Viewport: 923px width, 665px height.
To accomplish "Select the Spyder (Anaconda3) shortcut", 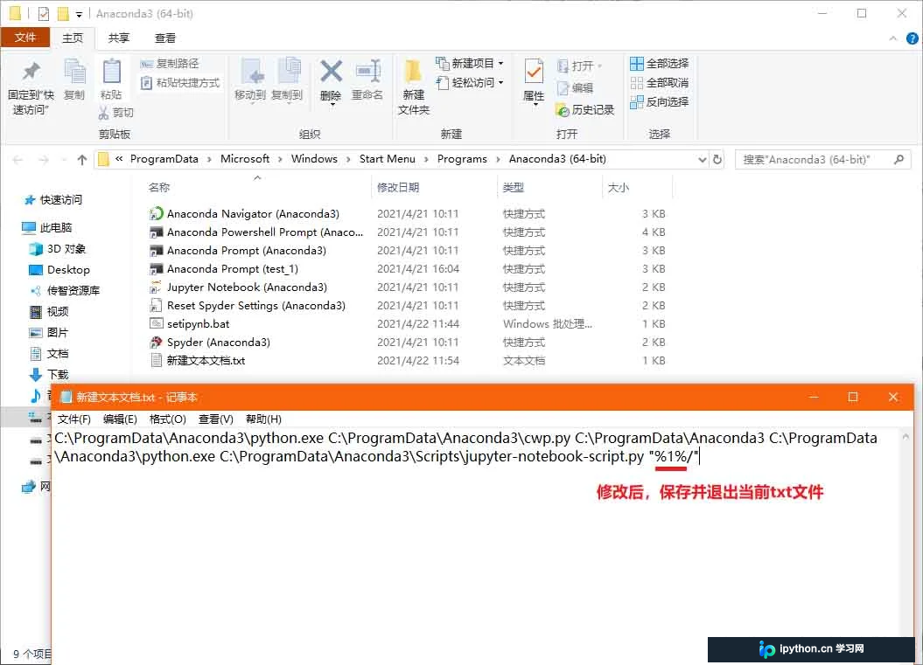I will click(x=219, y=343).
